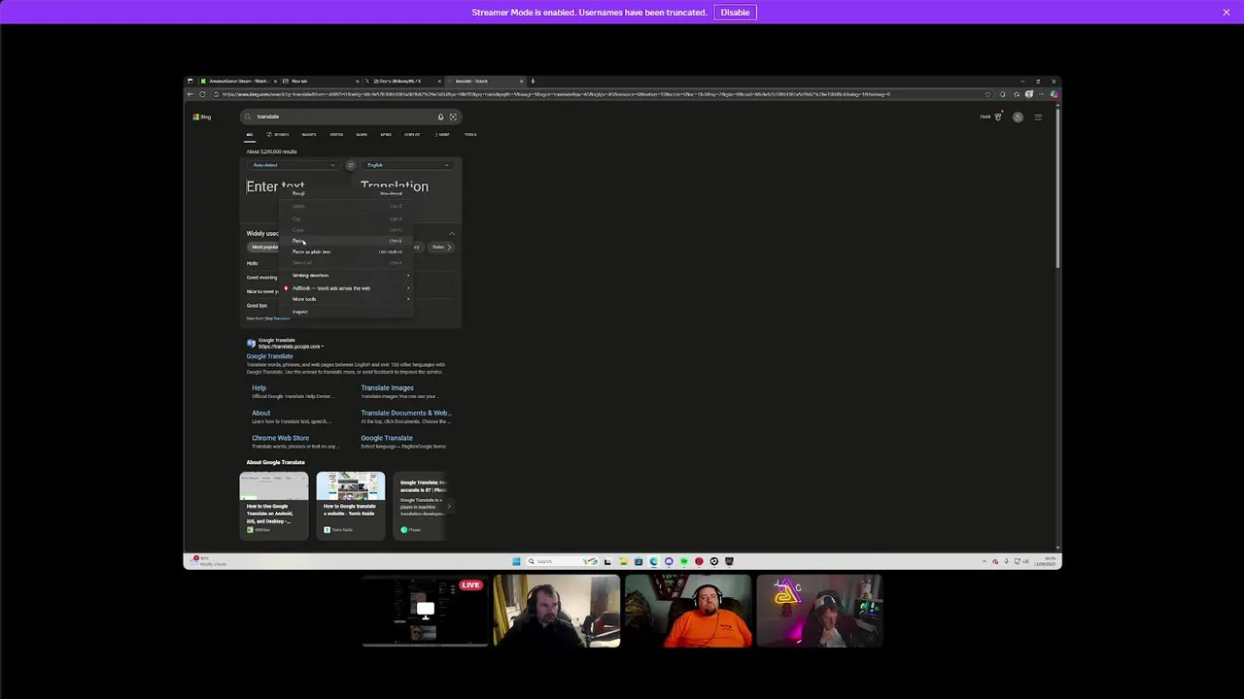
Task: Select the neon-lit room webcam thumbnail
Action: point(819,611)
